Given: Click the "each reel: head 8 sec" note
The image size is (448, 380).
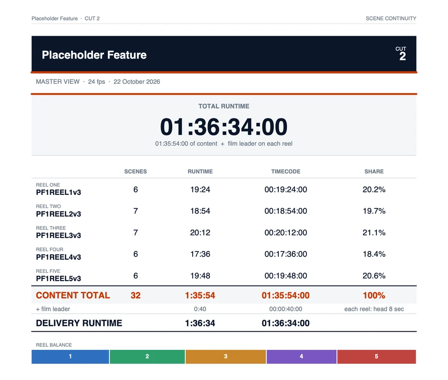Looking at the screenshot, I should point(374,309).
